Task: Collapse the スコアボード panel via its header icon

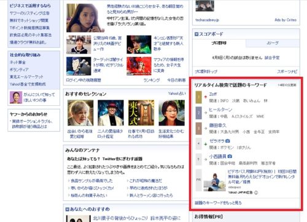Action: pos(196,34)
